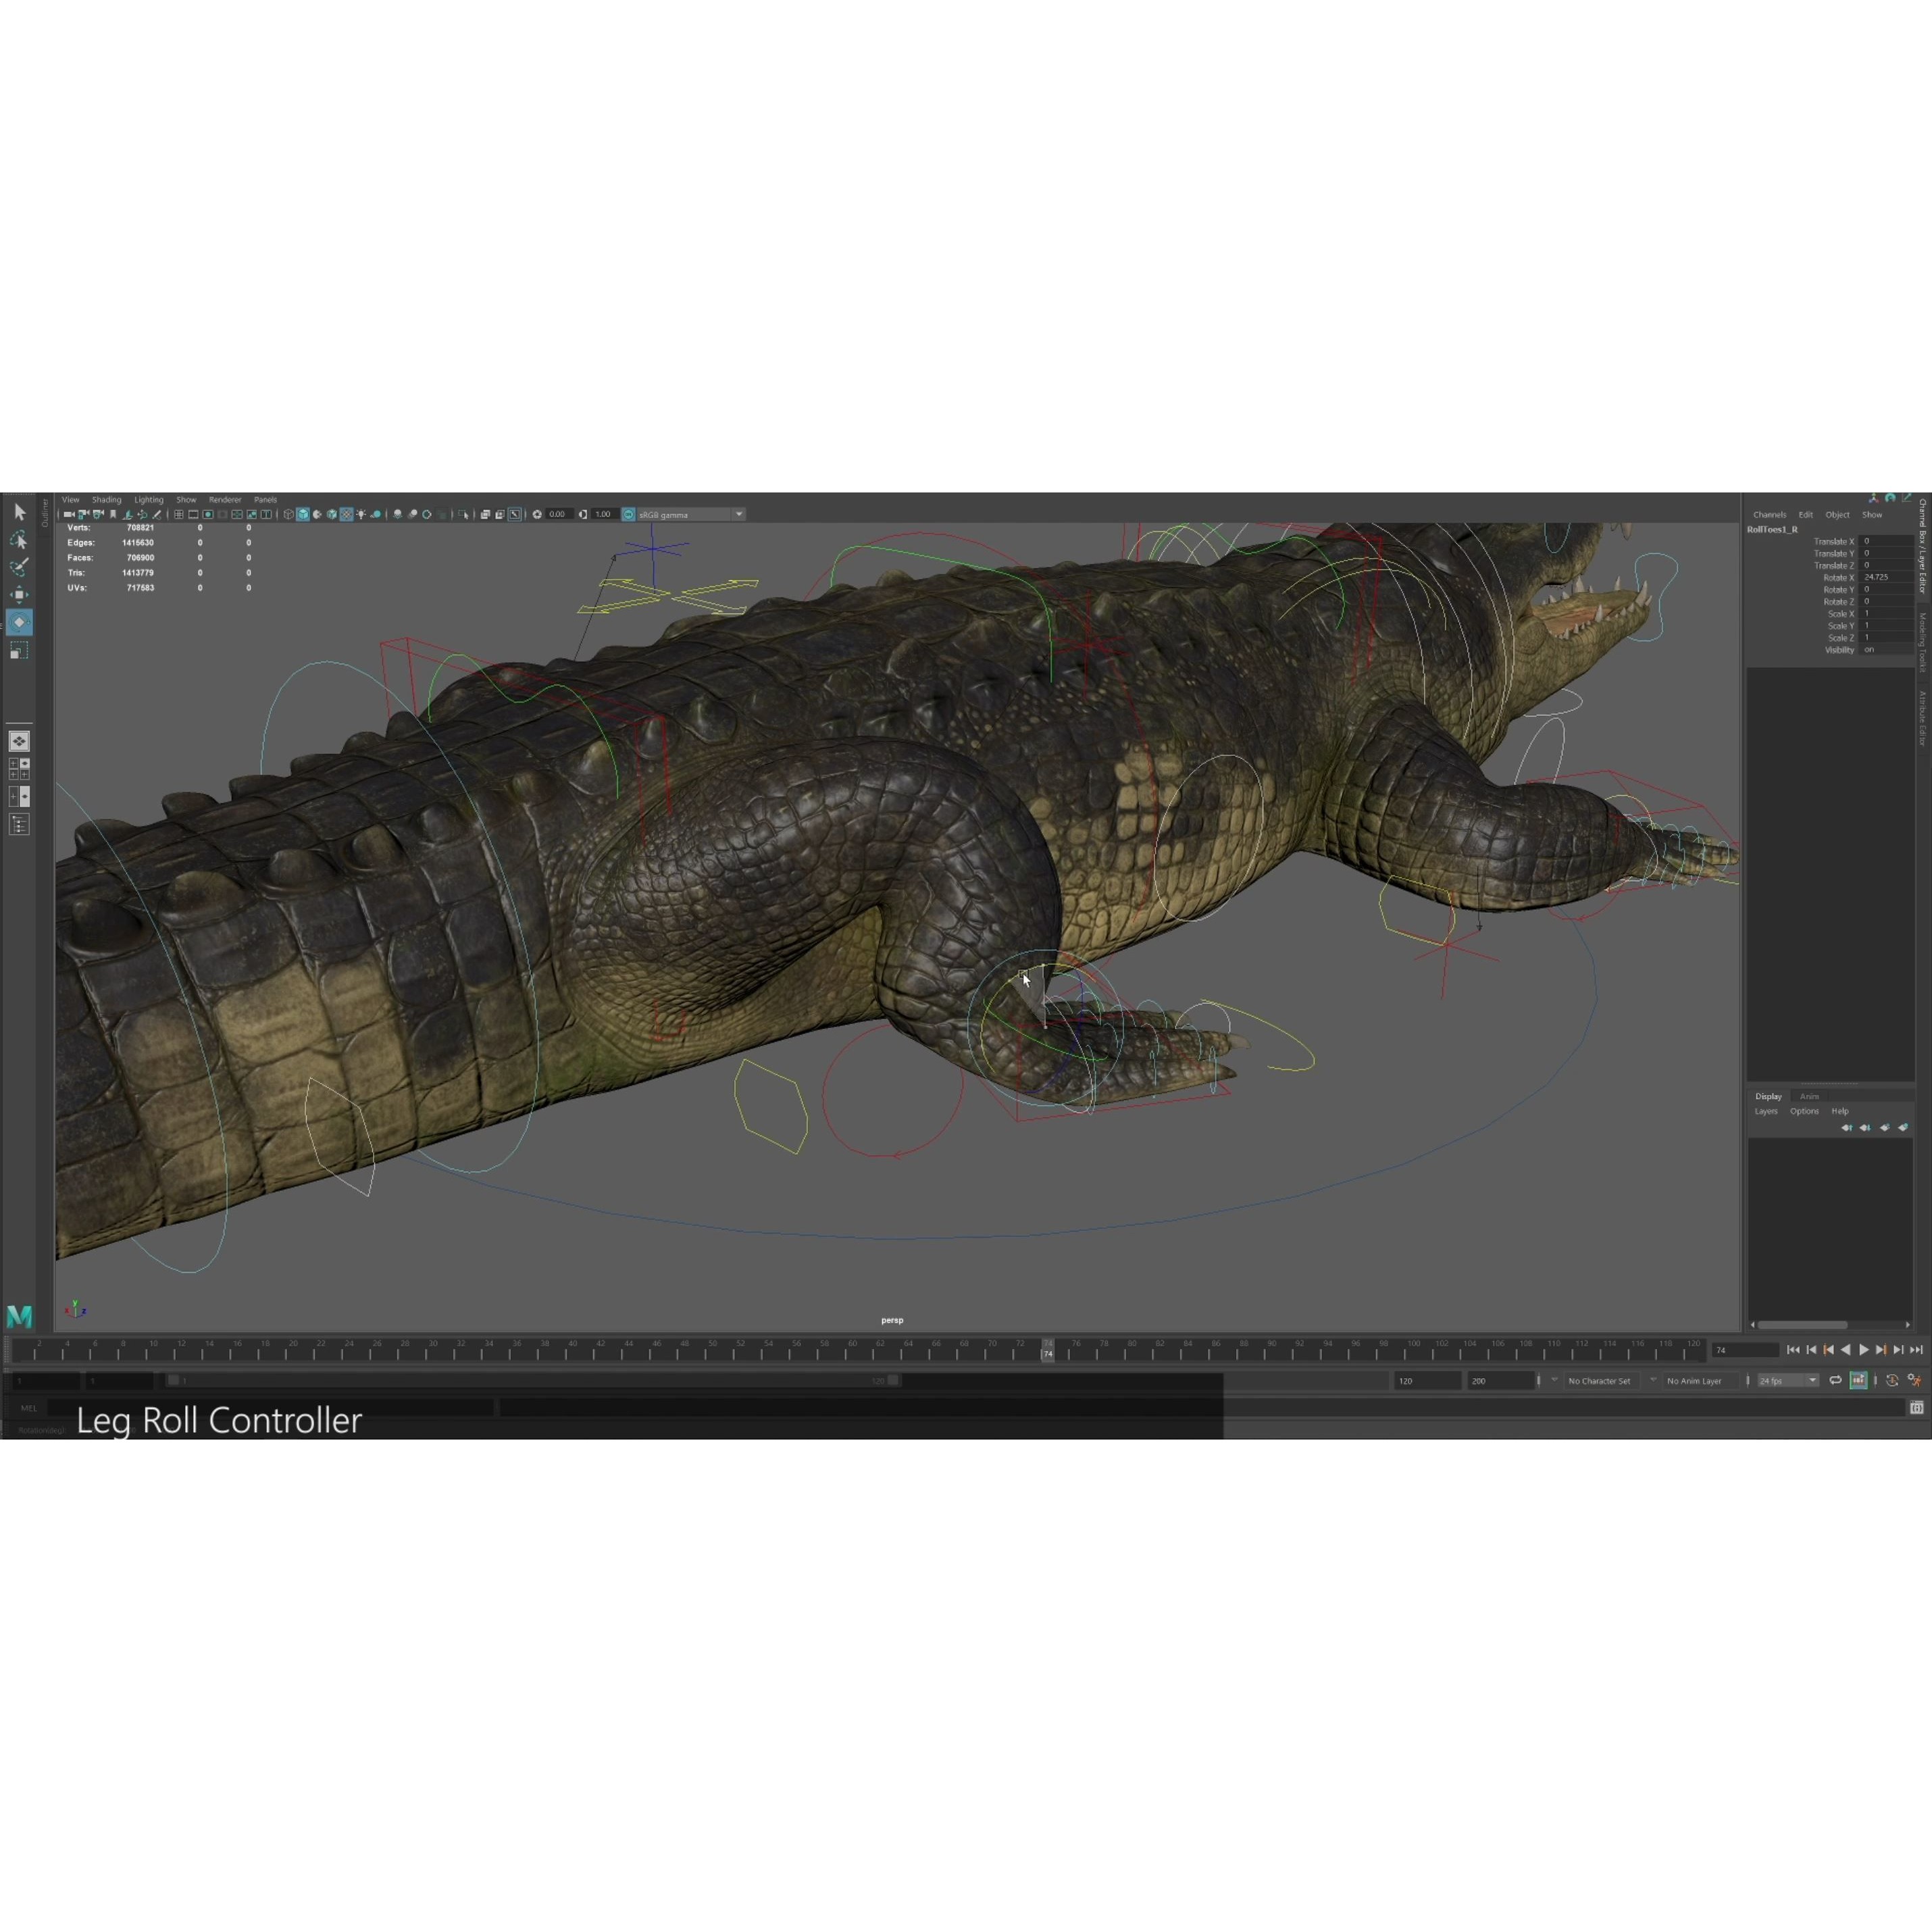Toggle the resolution gate
This screenshot has height=1932, width=1932.
pyautogui.click(x=208, y=515)
